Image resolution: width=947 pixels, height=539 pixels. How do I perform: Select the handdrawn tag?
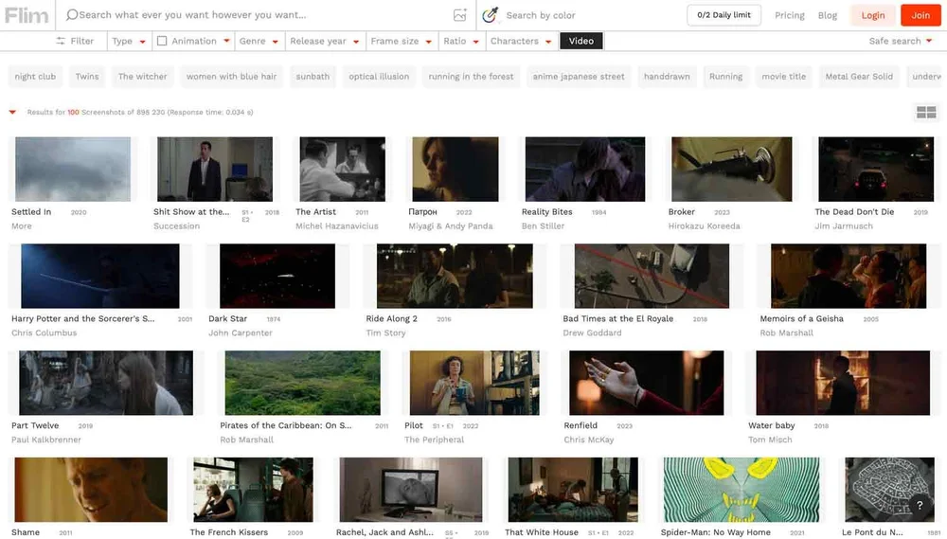(x=667, y=77)
